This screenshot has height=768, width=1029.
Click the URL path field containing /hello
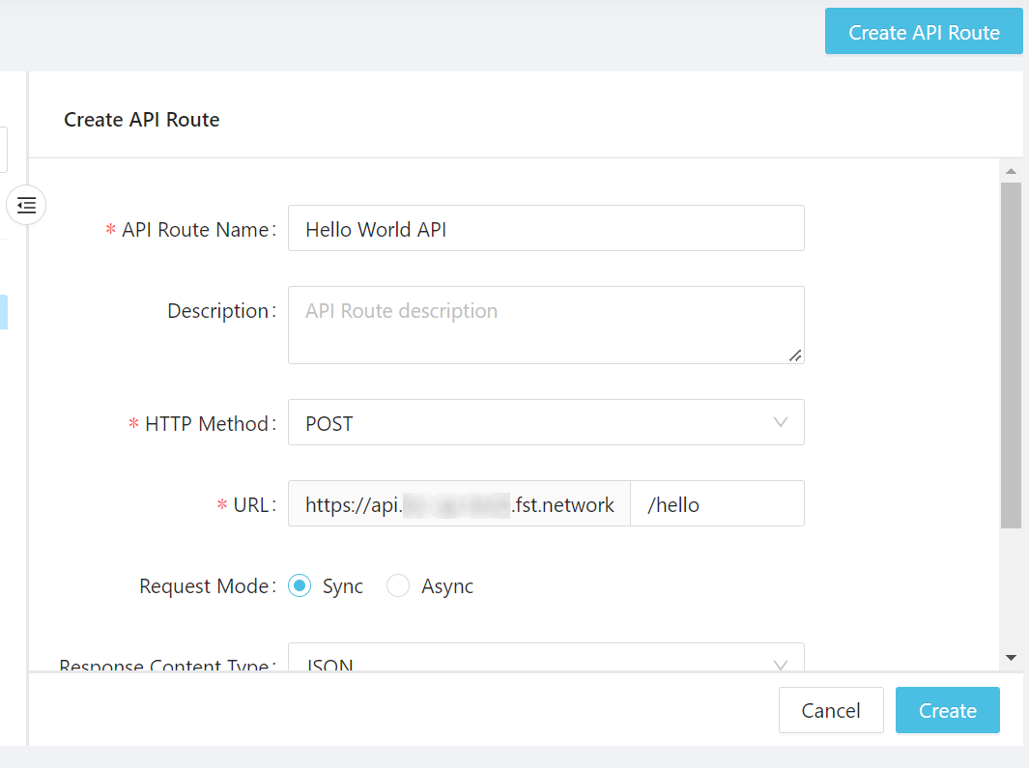click(x=716, y=504)
